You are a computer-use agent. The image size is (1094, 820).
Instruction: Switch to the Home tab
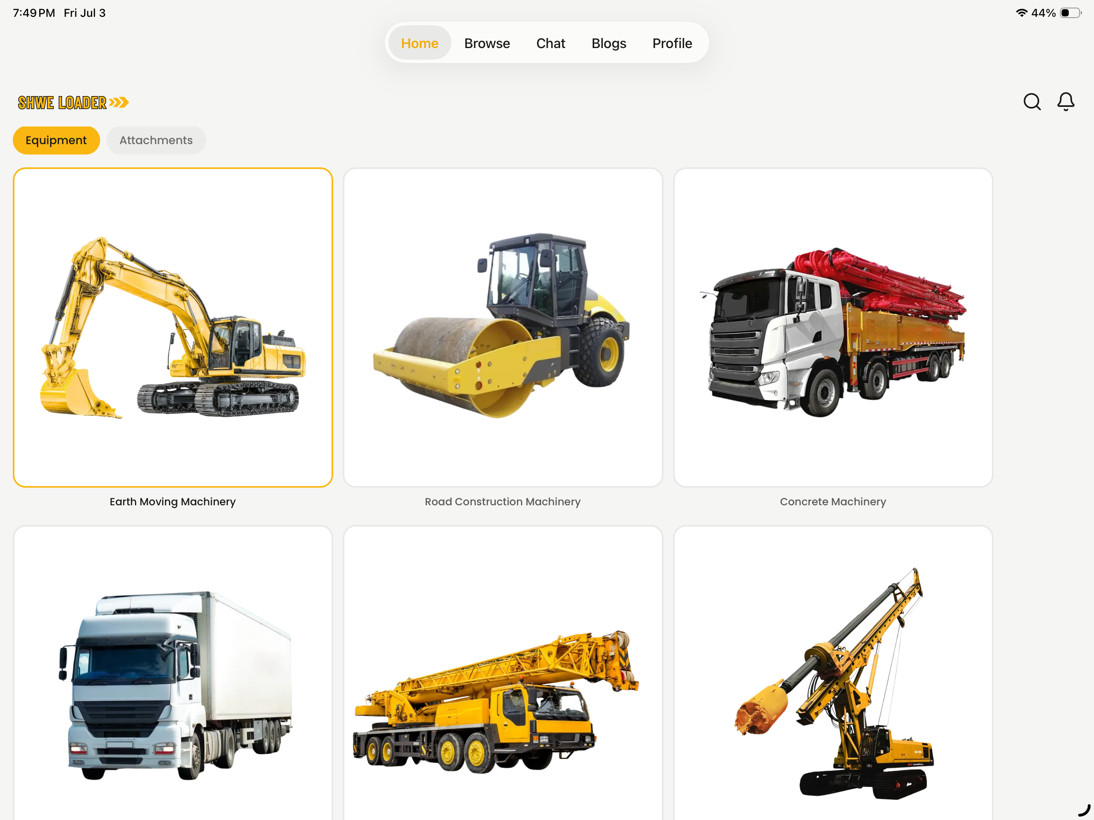point(419,43)
